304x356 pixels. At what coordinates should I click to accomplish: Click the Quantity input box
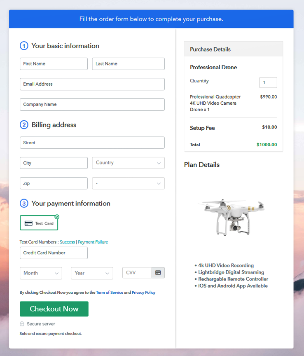(268, 82)
